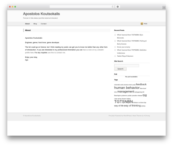Select the 'management' tag

click(126, 91)
